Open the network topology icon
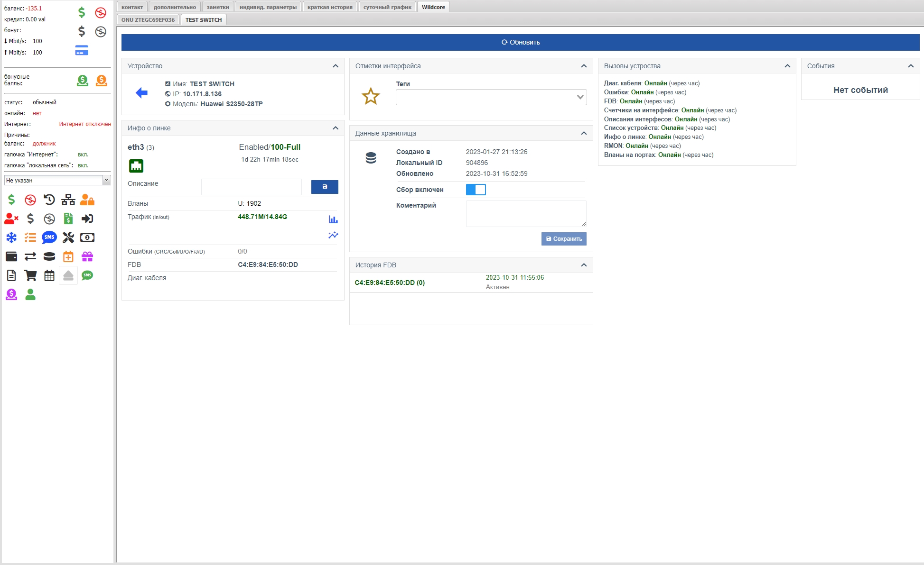This screenshot has width=924, height=565. 68,200
